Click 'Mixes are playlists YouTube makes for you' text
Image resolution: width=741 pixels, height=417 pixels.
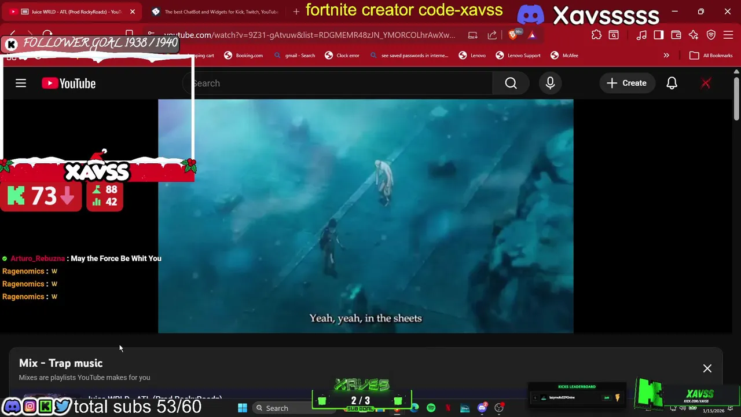[x=85, y=378]
